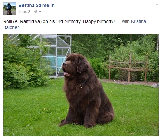Screen dimensions: 162x137
Task: Click the globe public-audience icon
Action: point(36,11)
